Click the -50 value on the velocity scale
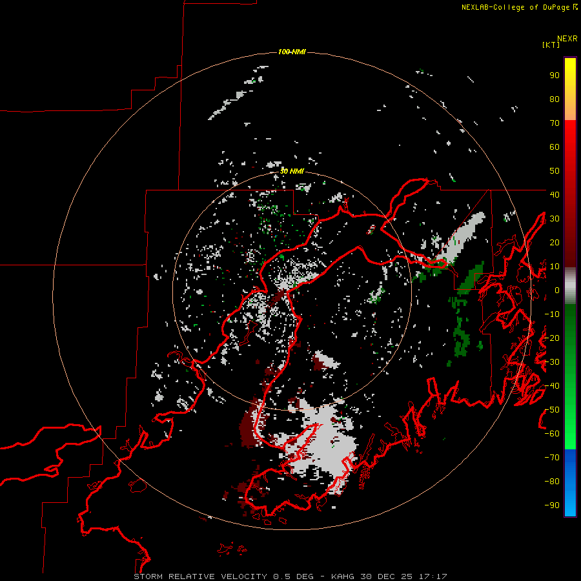581x581 pixels. 552,410
